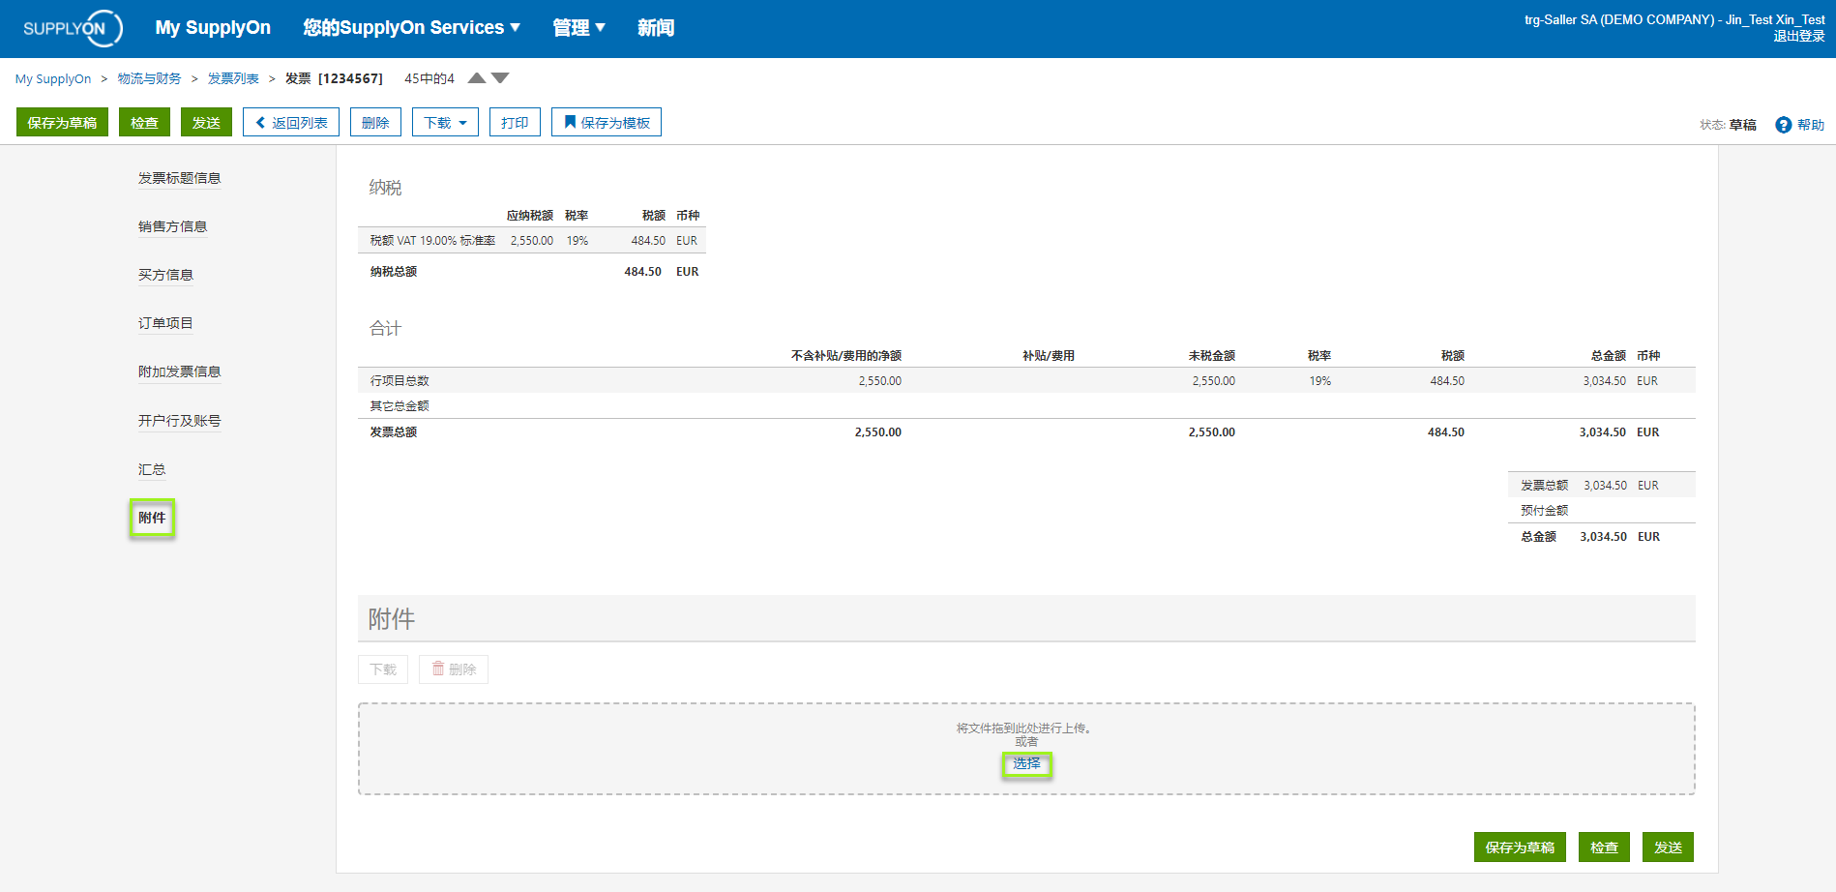Click top 发送 button
Viewport: 1836px width, 892px height.
(206, 123)
